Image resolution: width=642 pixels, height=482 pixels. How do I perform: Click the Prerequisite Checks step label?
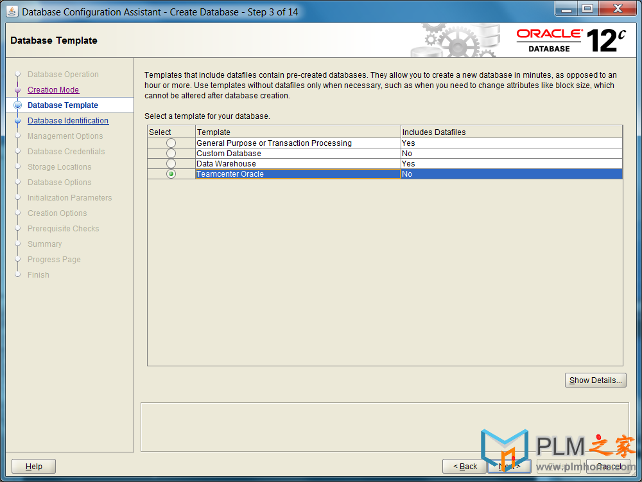pyautogui.click(x=63, y=229)
